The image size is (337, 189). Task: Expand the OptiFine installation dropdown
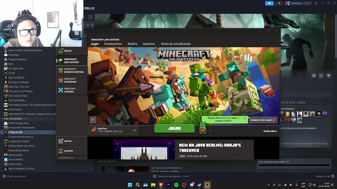(x=134, y=130)
